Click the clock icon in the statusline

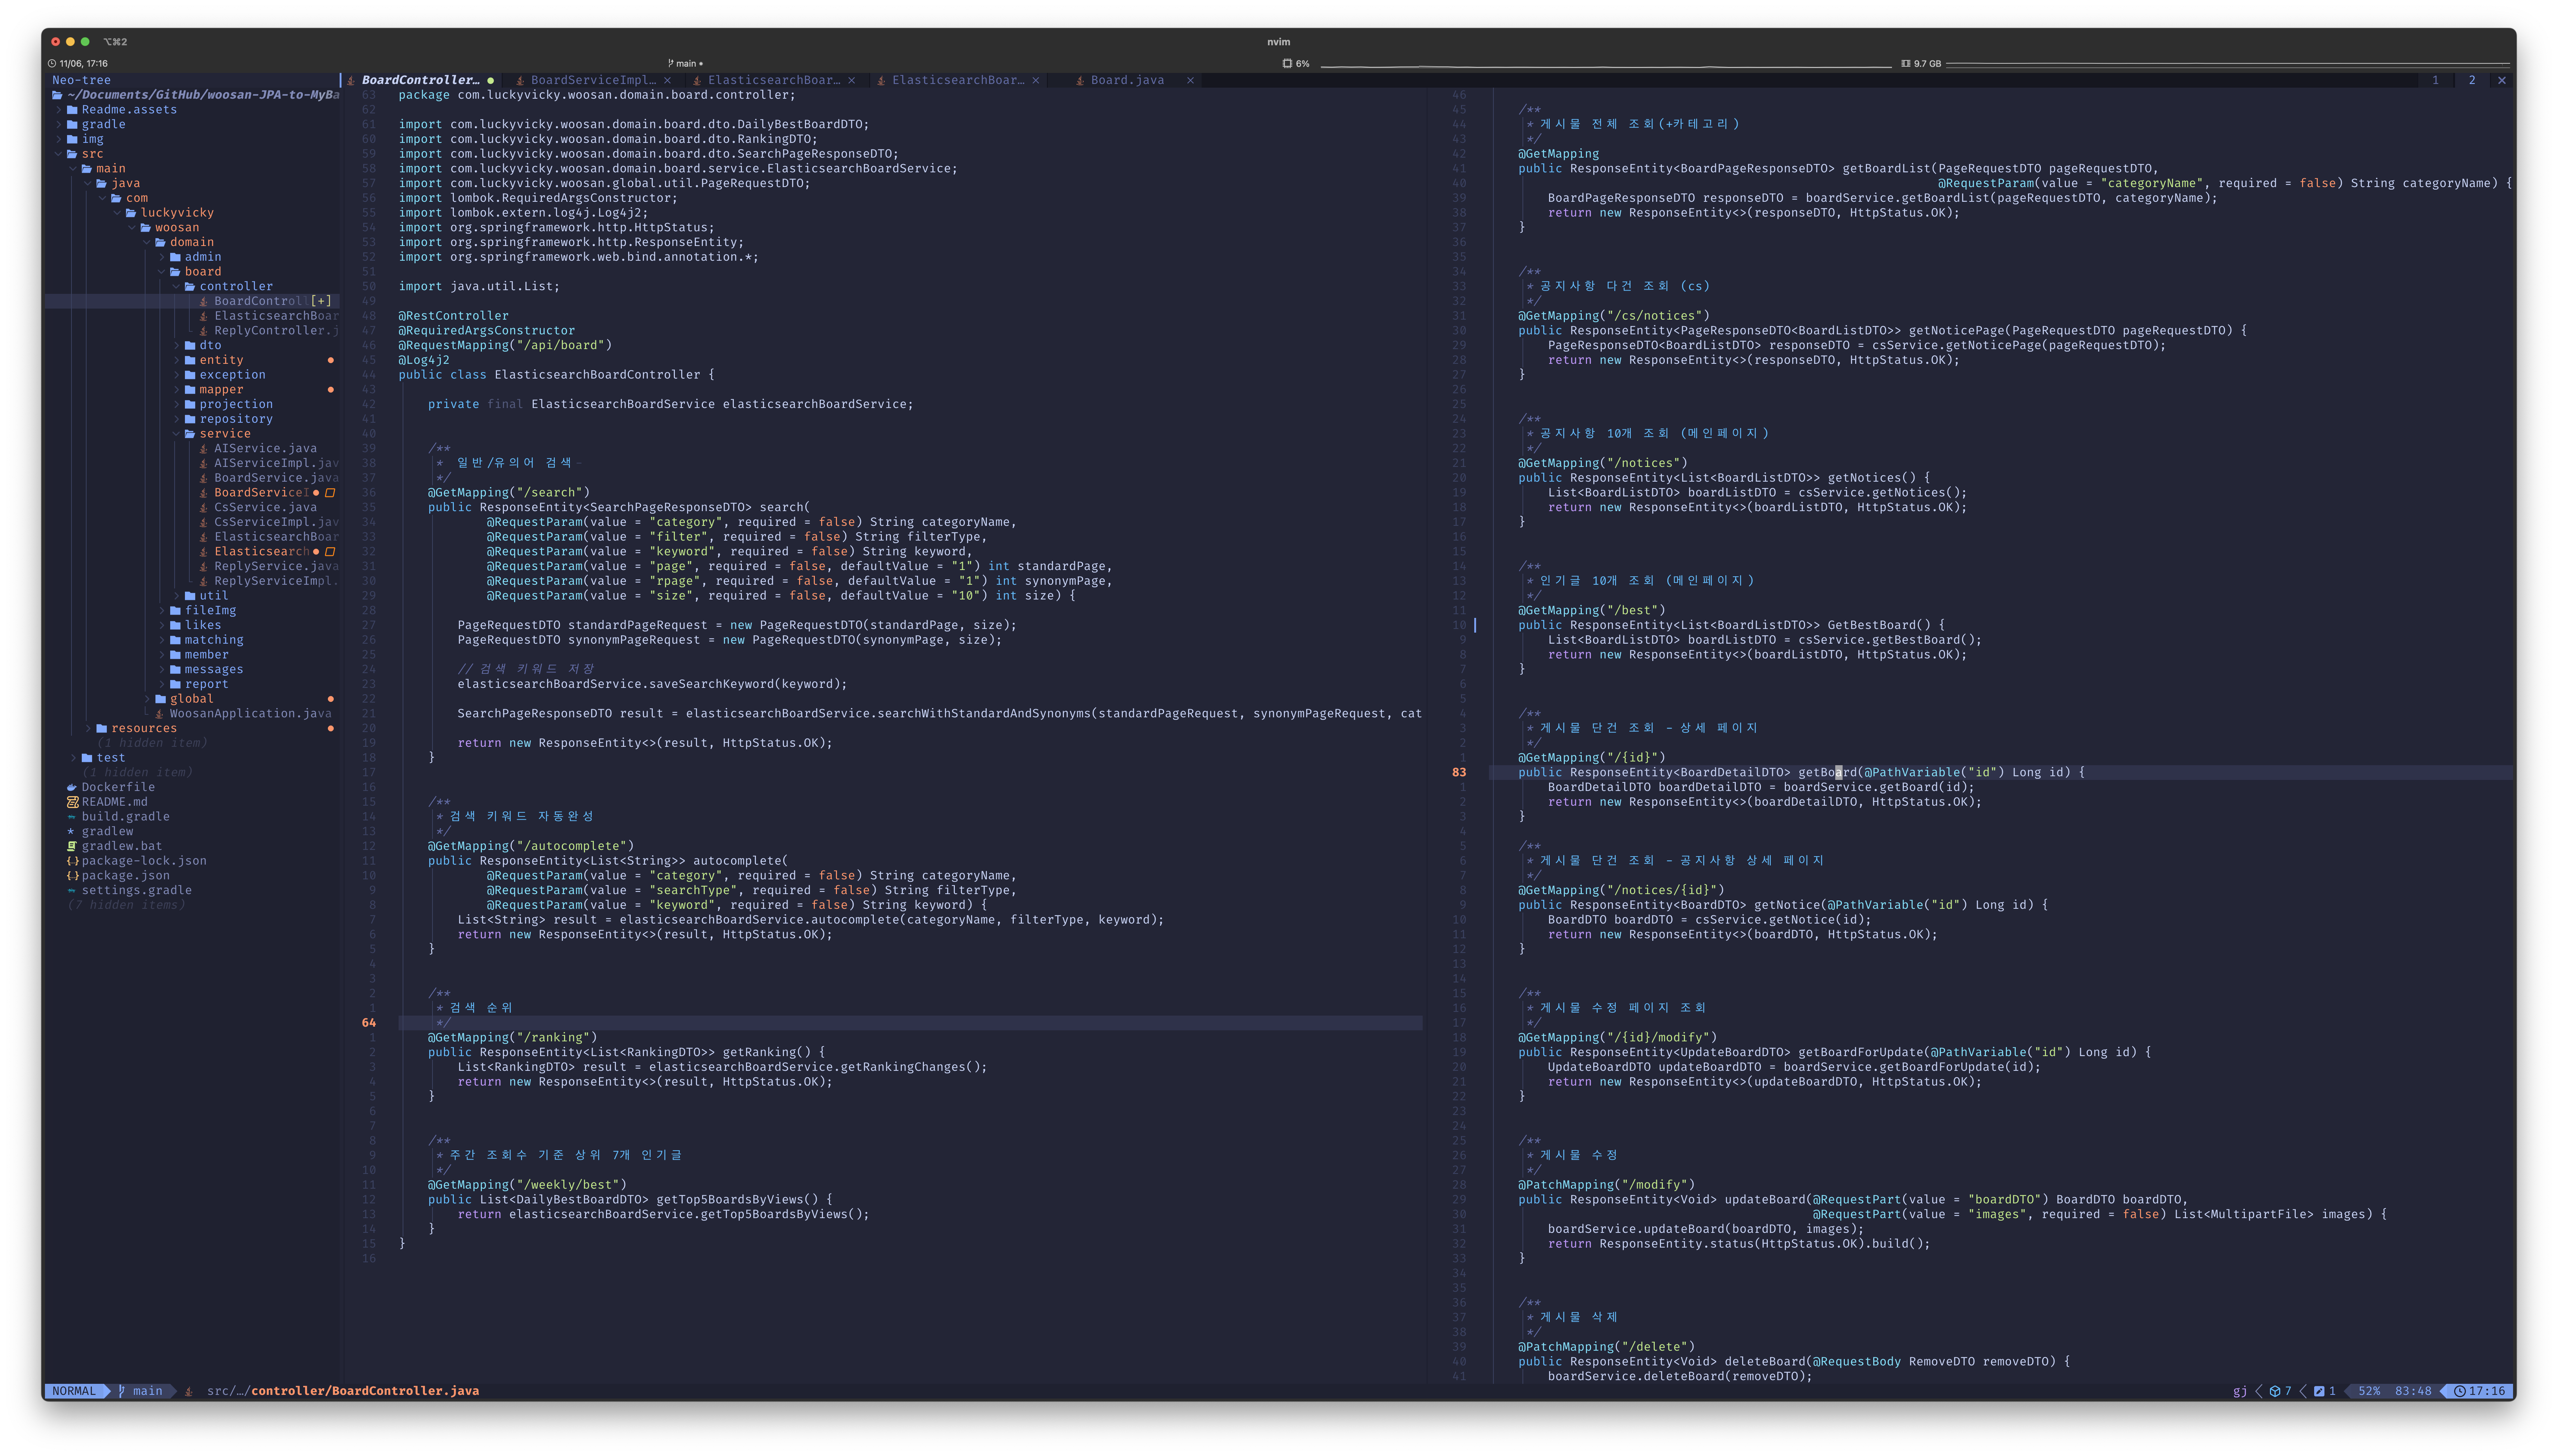coord(2460,1391)
